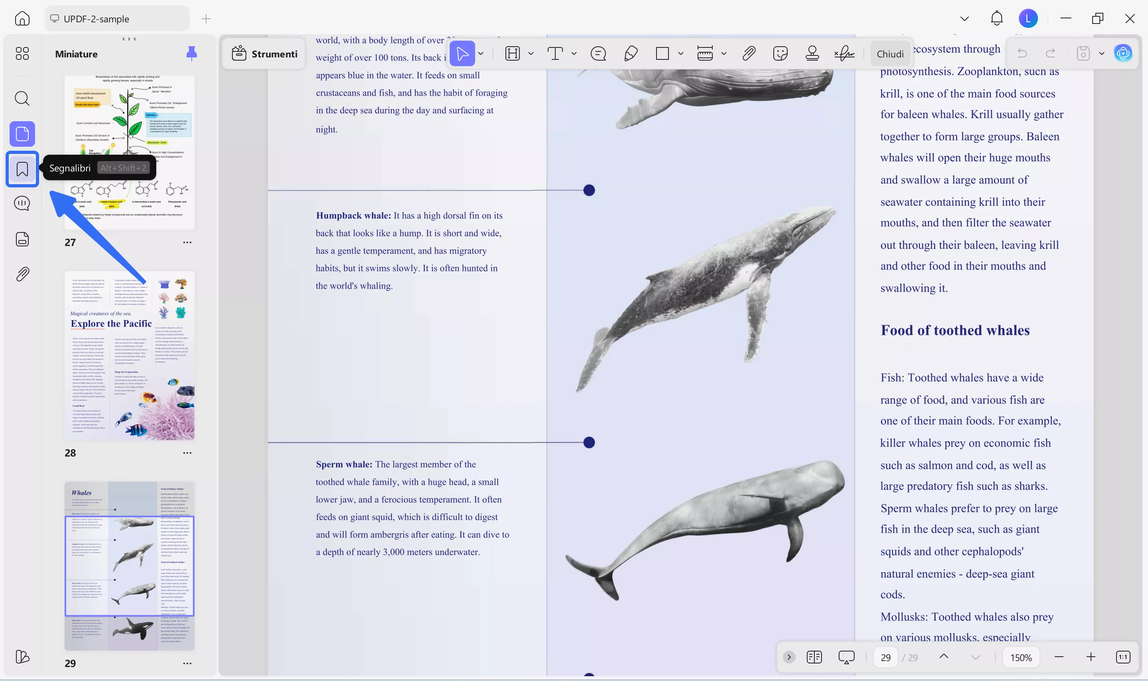The height and width of the screenshot is (681, 1148).
Task: Select the comment annotation tool
Action: [x=598, y=53]
